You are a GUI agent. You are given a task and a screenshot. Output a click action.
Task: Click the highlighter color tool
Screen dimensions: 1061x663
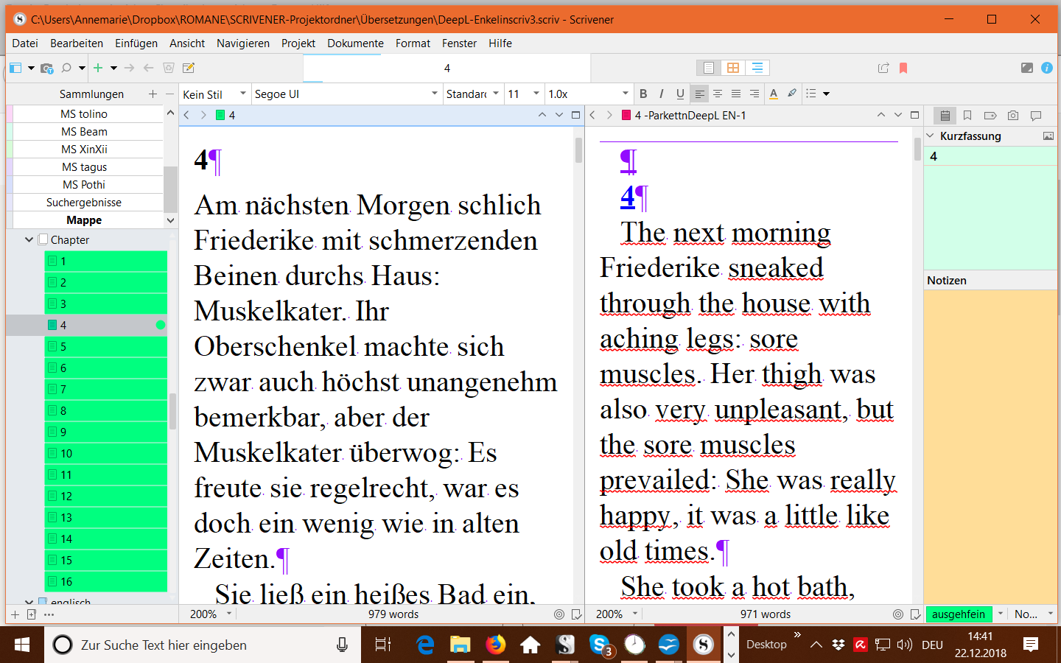click(x=792, y=94)
